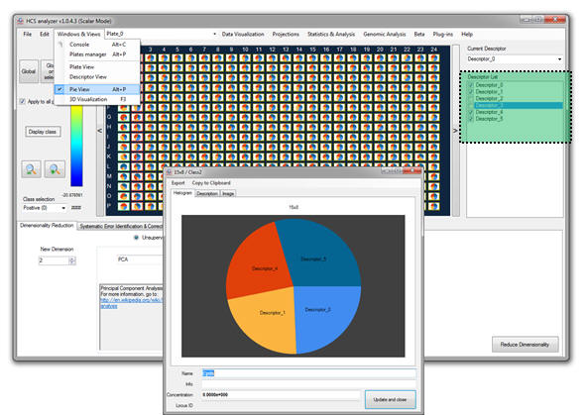587x415 pixels.
Task: Open the Projections menu
Action: point(286,34)
